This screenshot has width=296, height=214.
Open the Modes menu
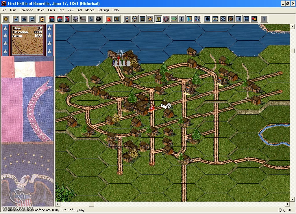pos(90,10)
